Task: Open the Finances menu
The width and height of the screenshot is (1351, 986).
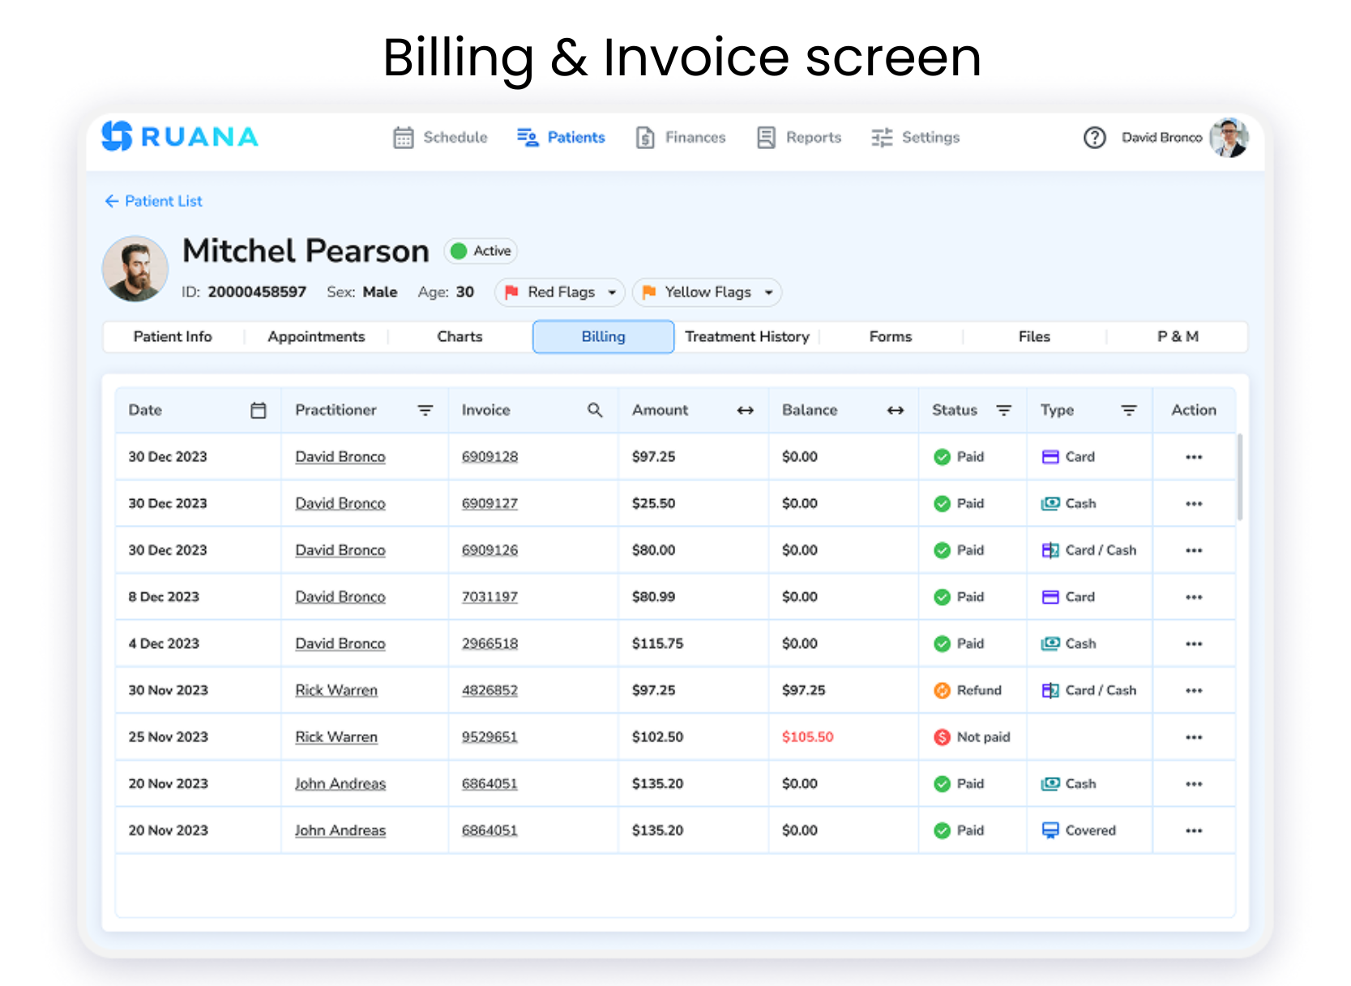Action: 681,138
